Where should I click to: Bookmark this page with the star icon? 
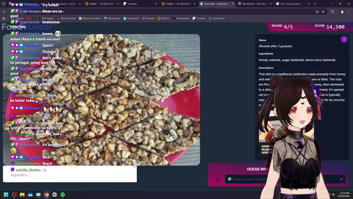click(x=323, y=12)
